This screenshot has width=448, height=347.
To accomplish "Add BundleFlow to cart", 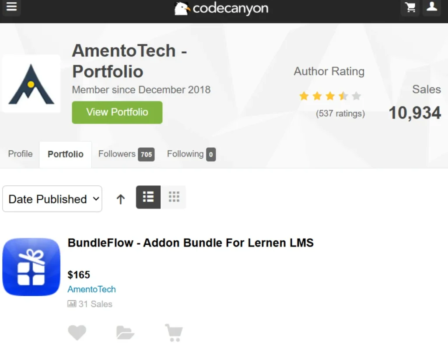I will (174, 333).
